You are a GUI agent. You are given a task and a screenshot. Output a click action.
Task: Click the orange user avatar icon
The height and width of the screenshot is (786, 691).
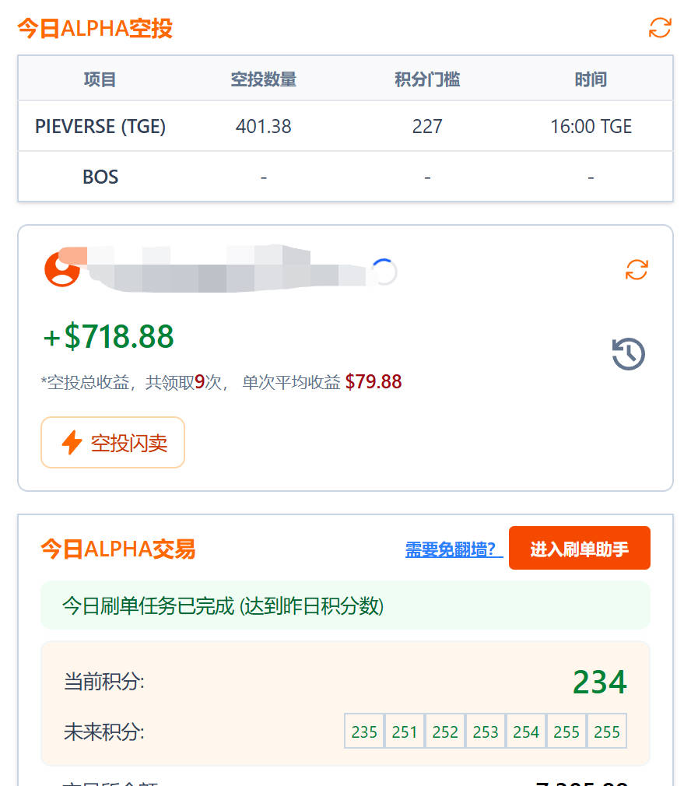coord(61,269)
